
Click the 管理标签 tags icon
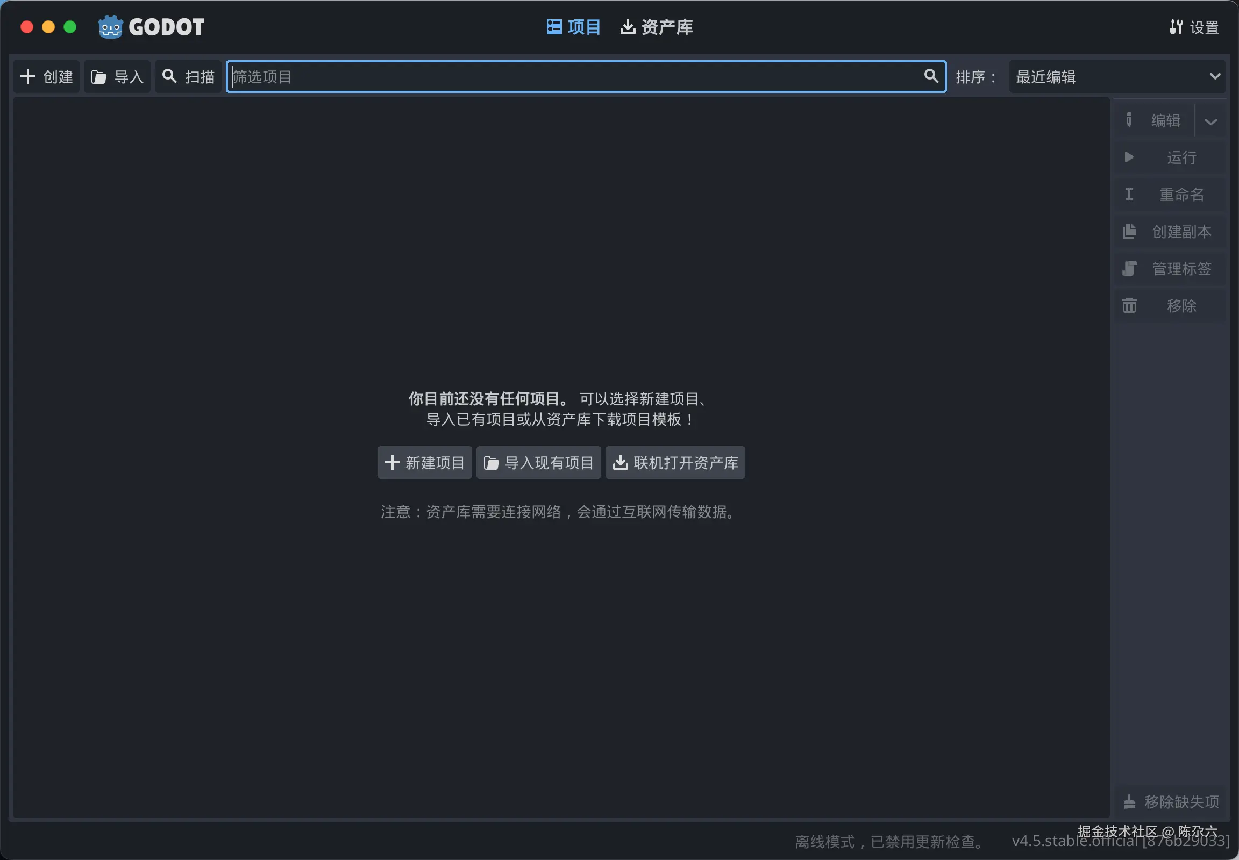coord(1129,268)
